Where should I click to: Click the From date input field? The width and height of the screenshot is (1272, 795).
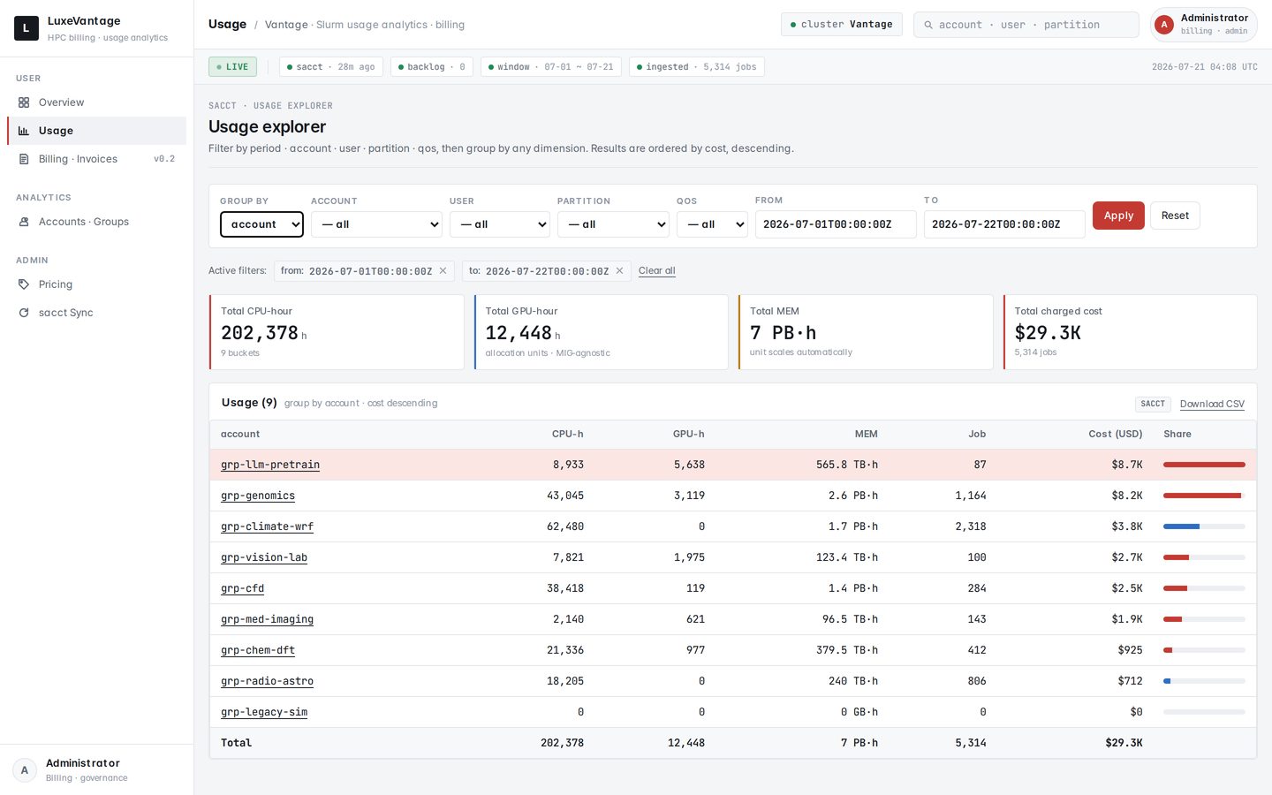pos(836,224)
